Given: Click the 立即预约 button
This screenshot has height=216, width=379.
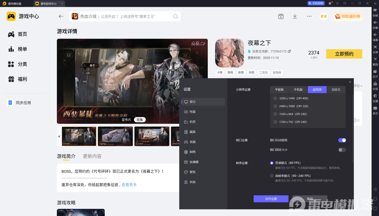Looking at the screenshot, I should [x=344, y=54].
